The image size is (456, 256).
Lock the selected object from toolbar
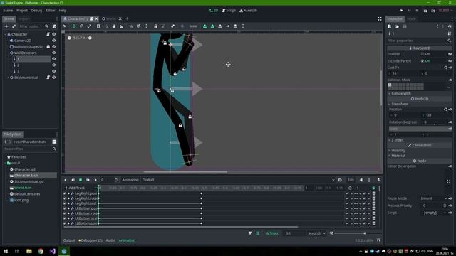[155, 26]
